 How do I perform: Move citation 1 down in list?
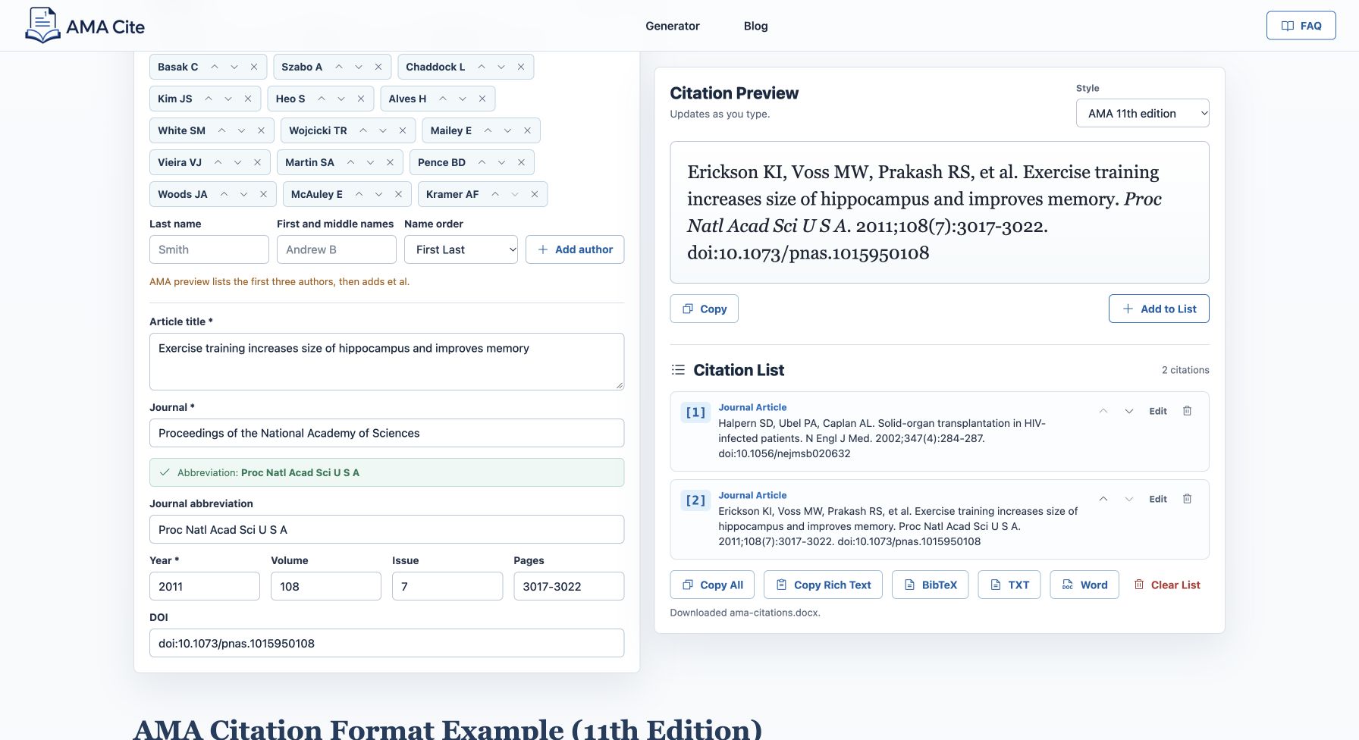[x=1129, y=411]
